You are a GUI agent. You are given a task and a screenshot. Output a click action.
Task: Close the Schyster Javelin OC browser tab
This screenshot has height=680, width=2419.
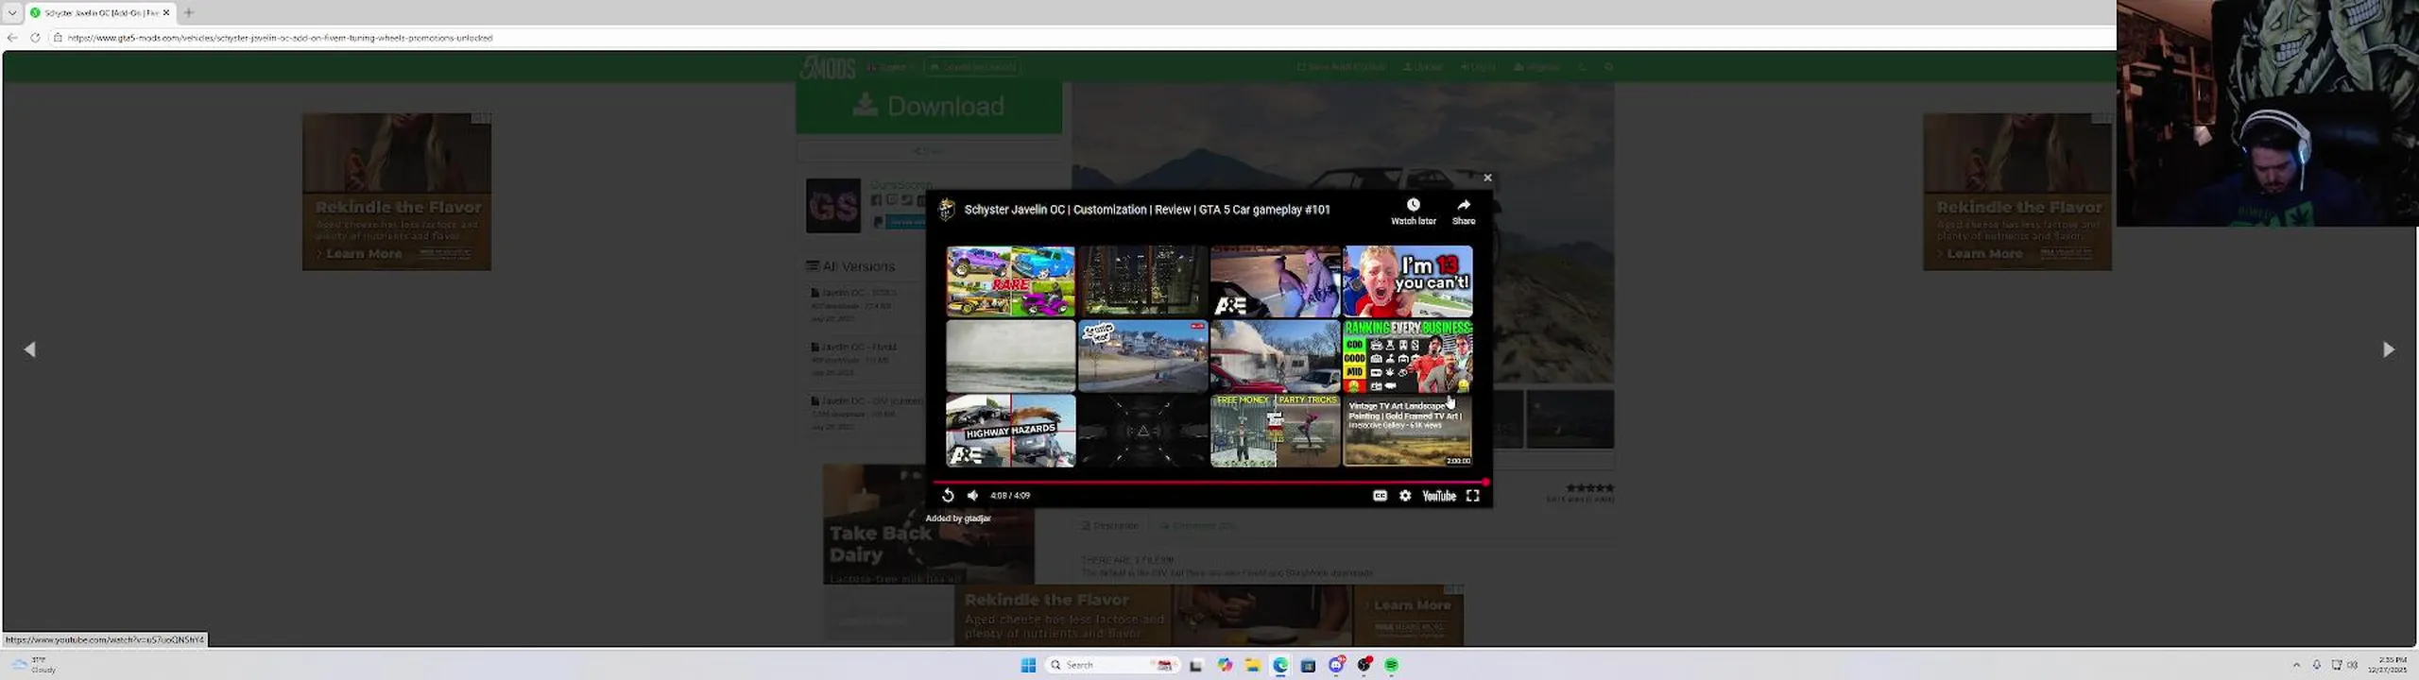click(166, 12)
